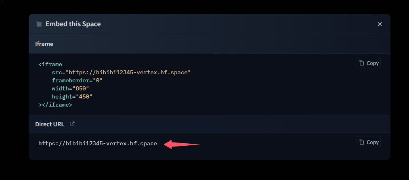Screen dimensions: 409x180
Task: Close the Embed this Space dialog
Action: pyautogui.click(x=380, y=24)
